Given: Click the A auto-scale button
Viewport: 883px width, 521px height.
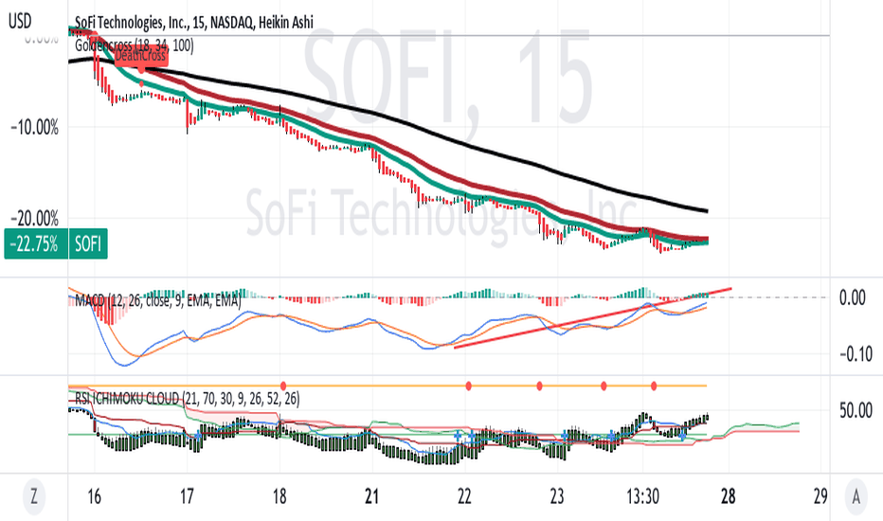Looking at the screenshot, I should click(x=856, y=496).
